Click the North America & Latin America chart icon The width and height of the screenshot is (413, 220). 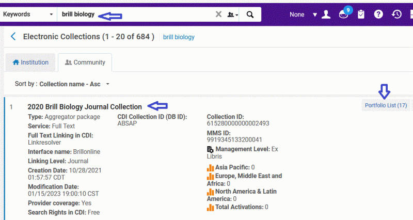[210, 192]
